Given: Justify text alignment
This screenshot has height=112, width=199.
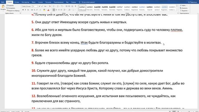Looking at the screenshot, I should (x=62, y=10).
